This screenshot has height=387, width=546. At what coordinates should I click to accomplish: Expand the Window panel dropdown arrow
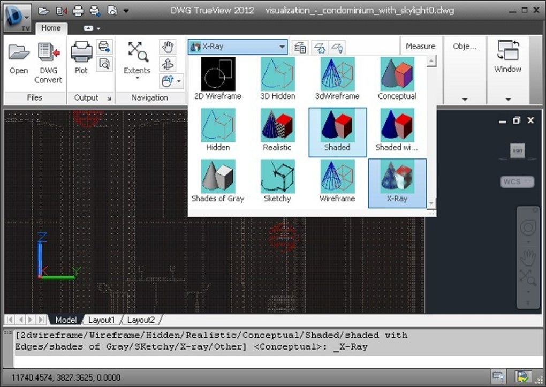508,100
